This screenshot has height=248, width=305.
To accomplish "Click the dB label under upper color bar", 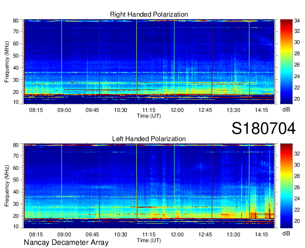I will coord(286,110).
